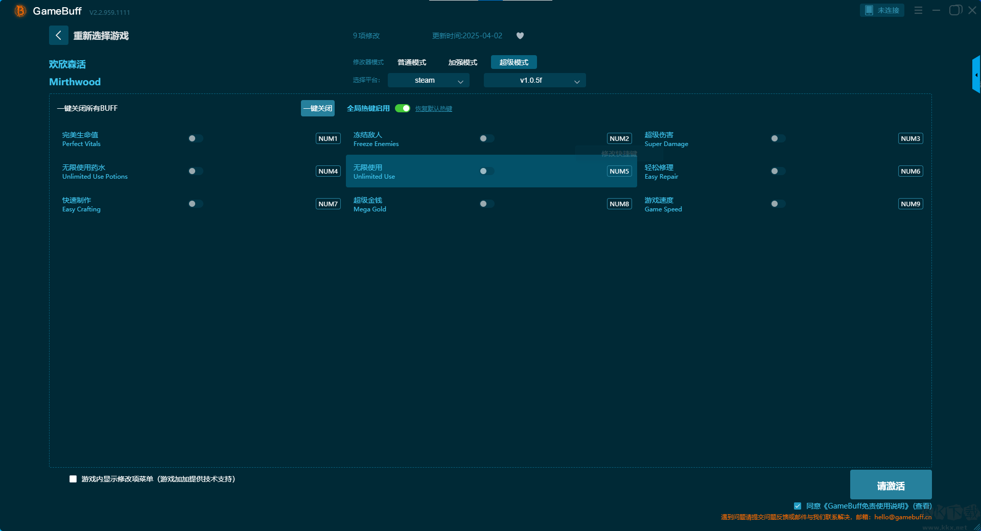Switch to 普通模式 tab
The width and height of the screenshot is (981, 531).
click(412, 62)
